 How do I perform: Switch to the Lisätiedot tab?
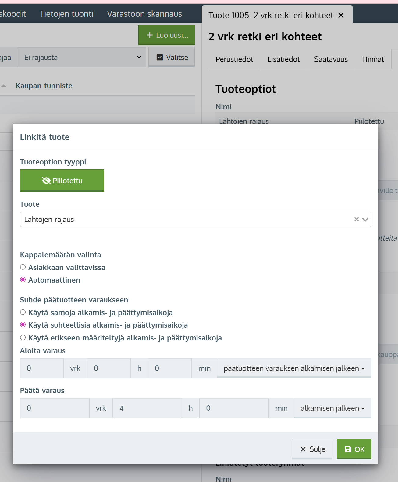coord(284,59)
